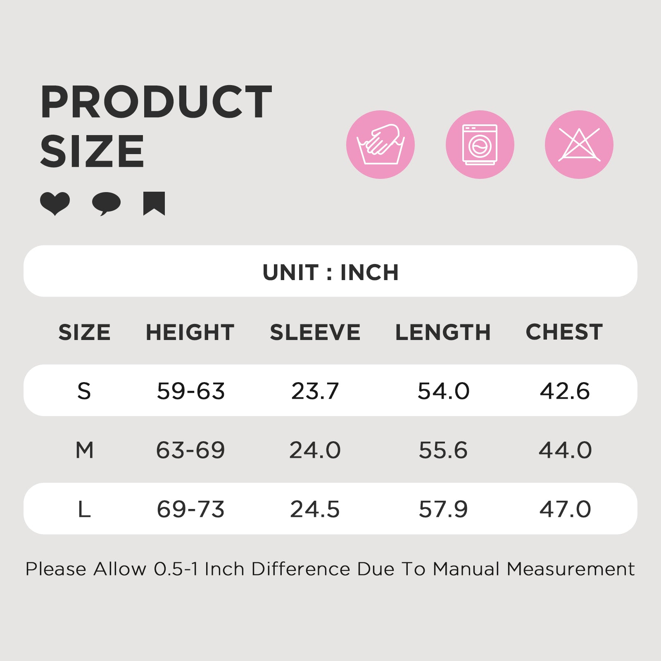Click the PRODUCT SIZE heading

click(156, 126)
